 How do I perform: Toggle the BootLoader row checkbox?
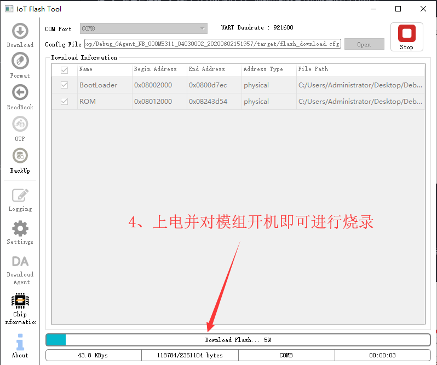pos(65,85)
